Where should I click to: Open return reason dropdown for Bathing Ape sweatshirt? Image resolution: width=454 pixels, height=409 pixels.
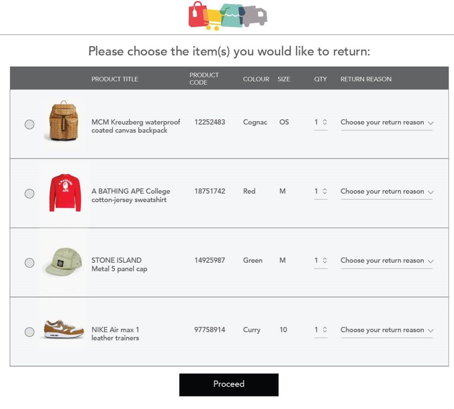(x=387, y=192)
